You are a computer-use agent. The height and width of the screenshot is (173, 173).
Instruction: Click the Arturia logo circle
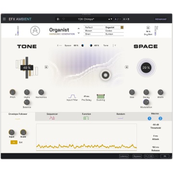[35, 31]
